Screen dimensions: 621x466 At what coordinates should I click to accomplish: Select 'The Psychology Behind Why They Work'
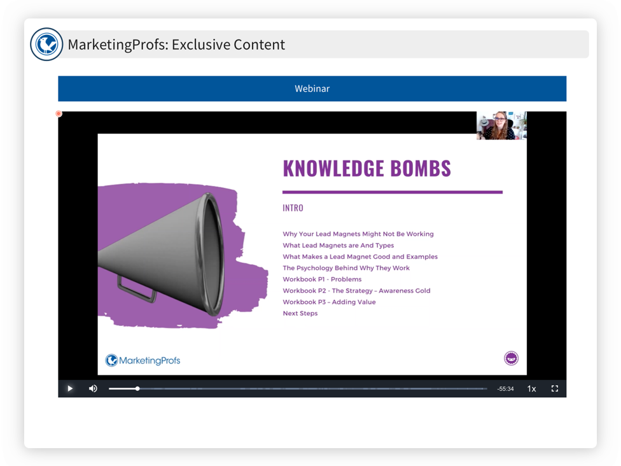tap(346, 268)
